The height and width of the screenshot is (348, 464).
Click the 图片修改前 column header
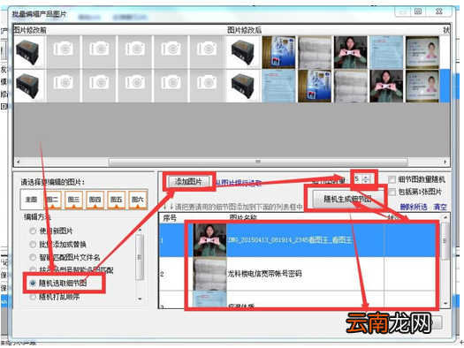(x=30, y=30)
